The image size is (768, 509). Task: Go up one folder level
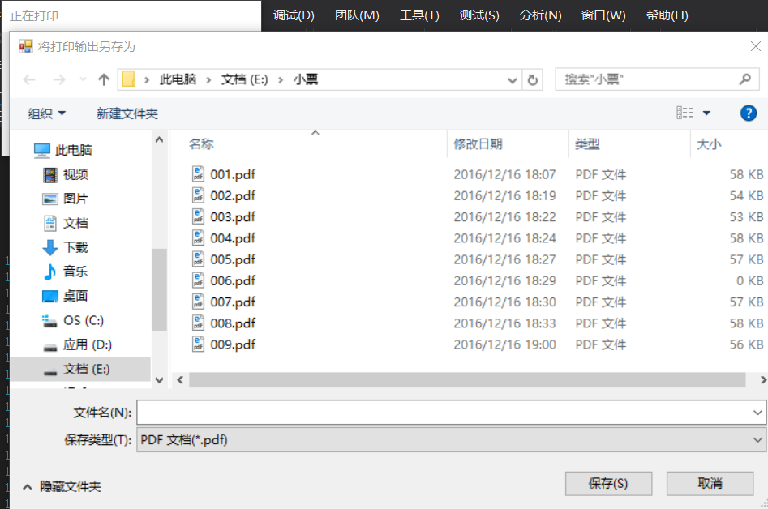click(103, 79)
